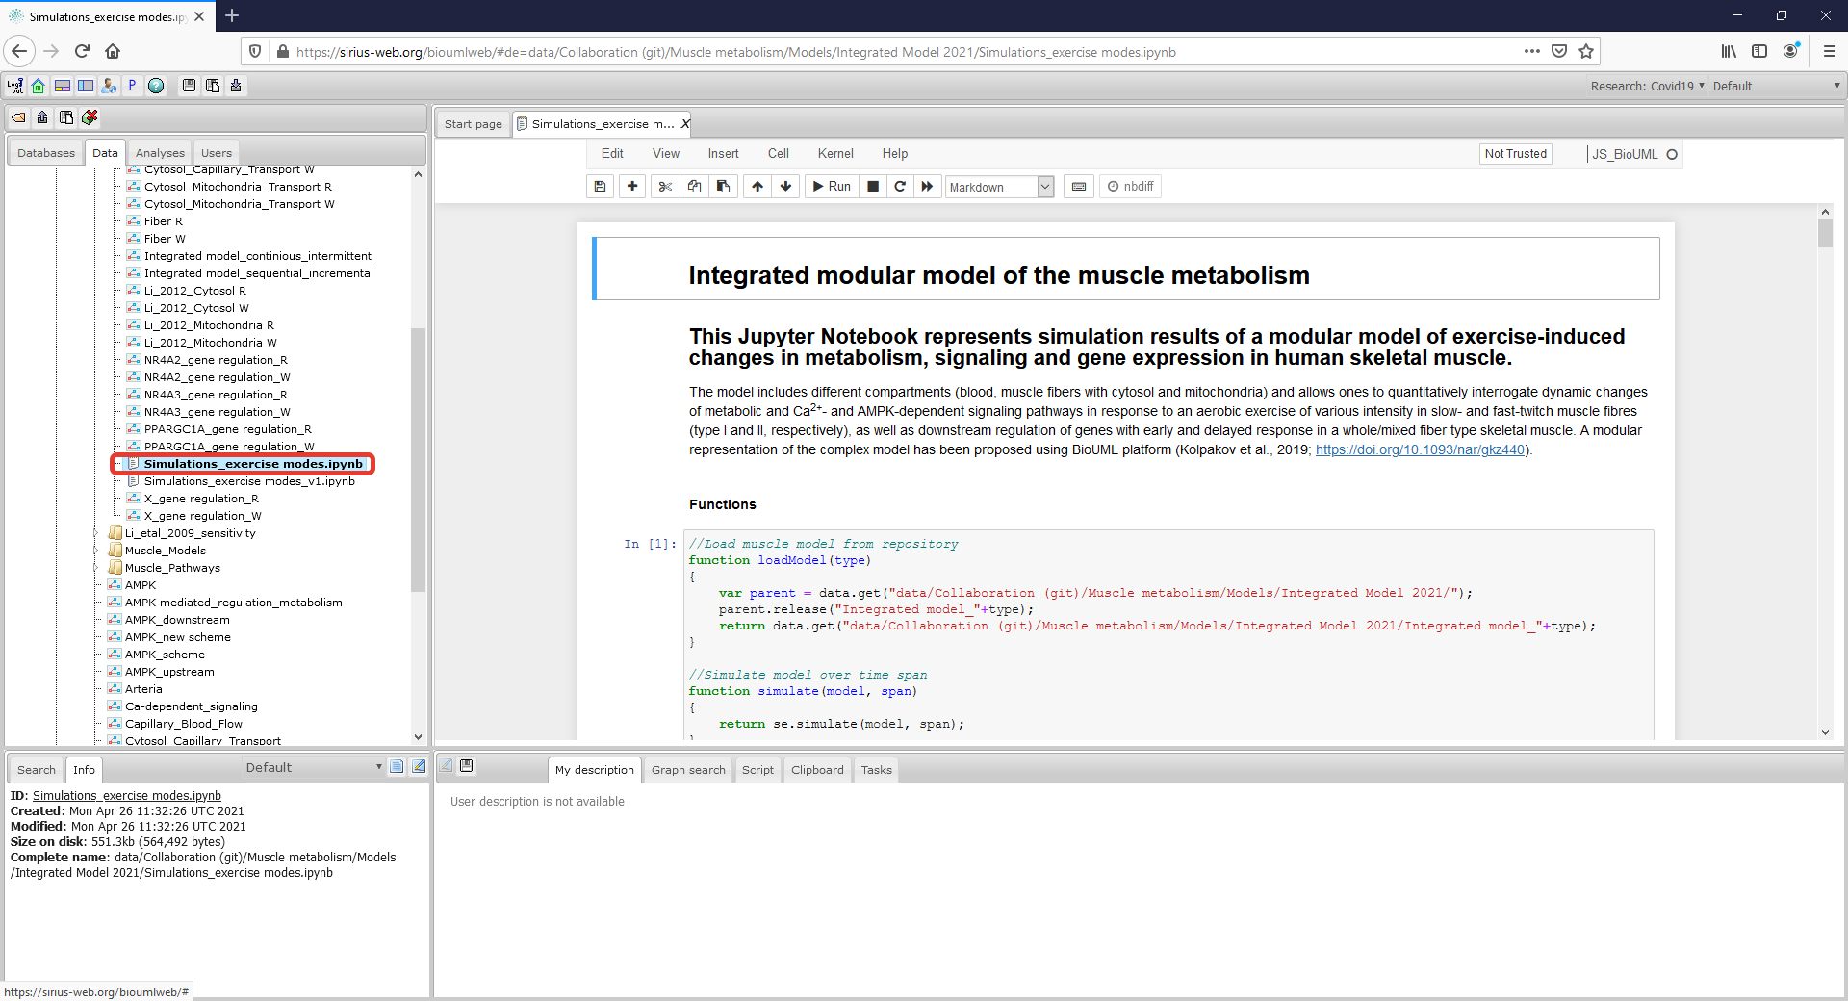
Task: Click the open folder icon in tree toolbar
Action: coord(18,117)
